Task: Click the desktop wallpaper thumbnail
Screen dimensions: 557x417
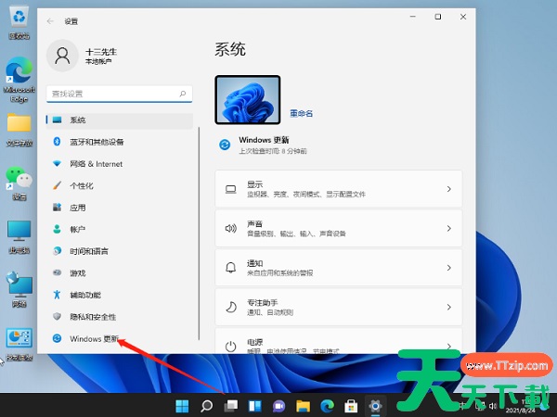Action: click(x=248, y=100)
